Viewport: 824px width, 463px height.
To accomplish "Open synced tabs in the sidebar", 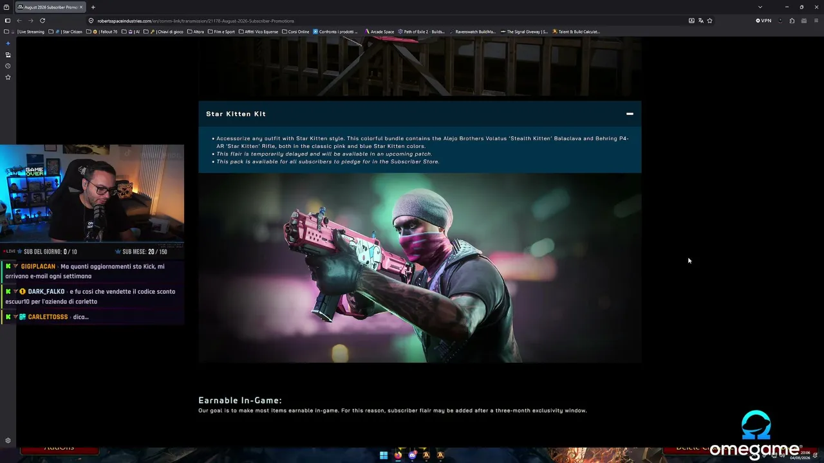I will point(8,55).
